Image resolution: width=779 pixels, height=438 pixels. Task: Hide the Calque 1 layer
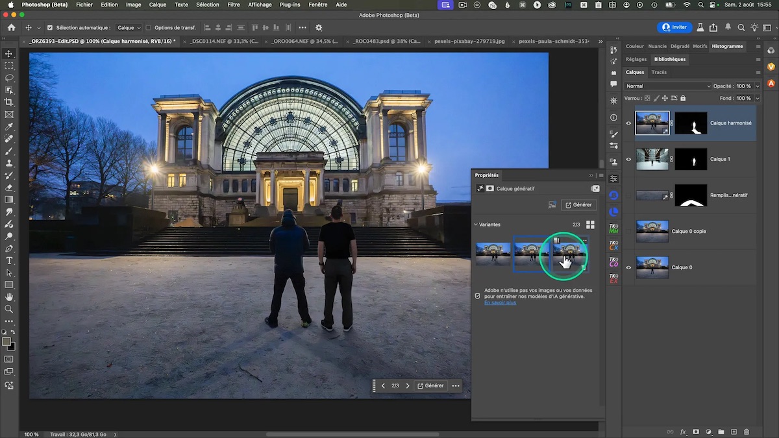(x=628, y=159)
